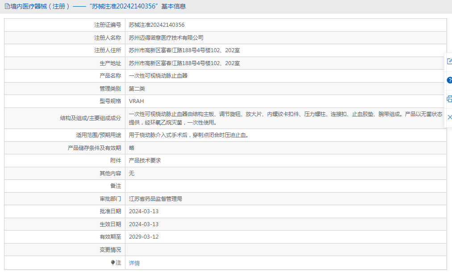Click the 备注 row label
Image resolution: width=452 pixels, height=273 pixels.
pyautogui.click(x=116, y=186)
